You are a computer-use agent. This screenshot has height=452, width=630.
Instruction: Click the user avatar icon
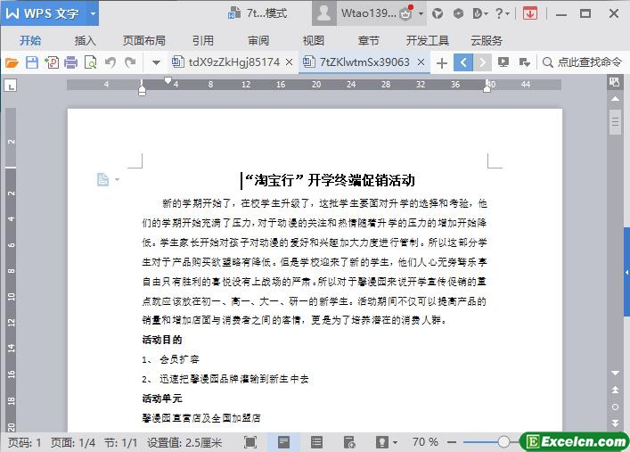(323, 13)
